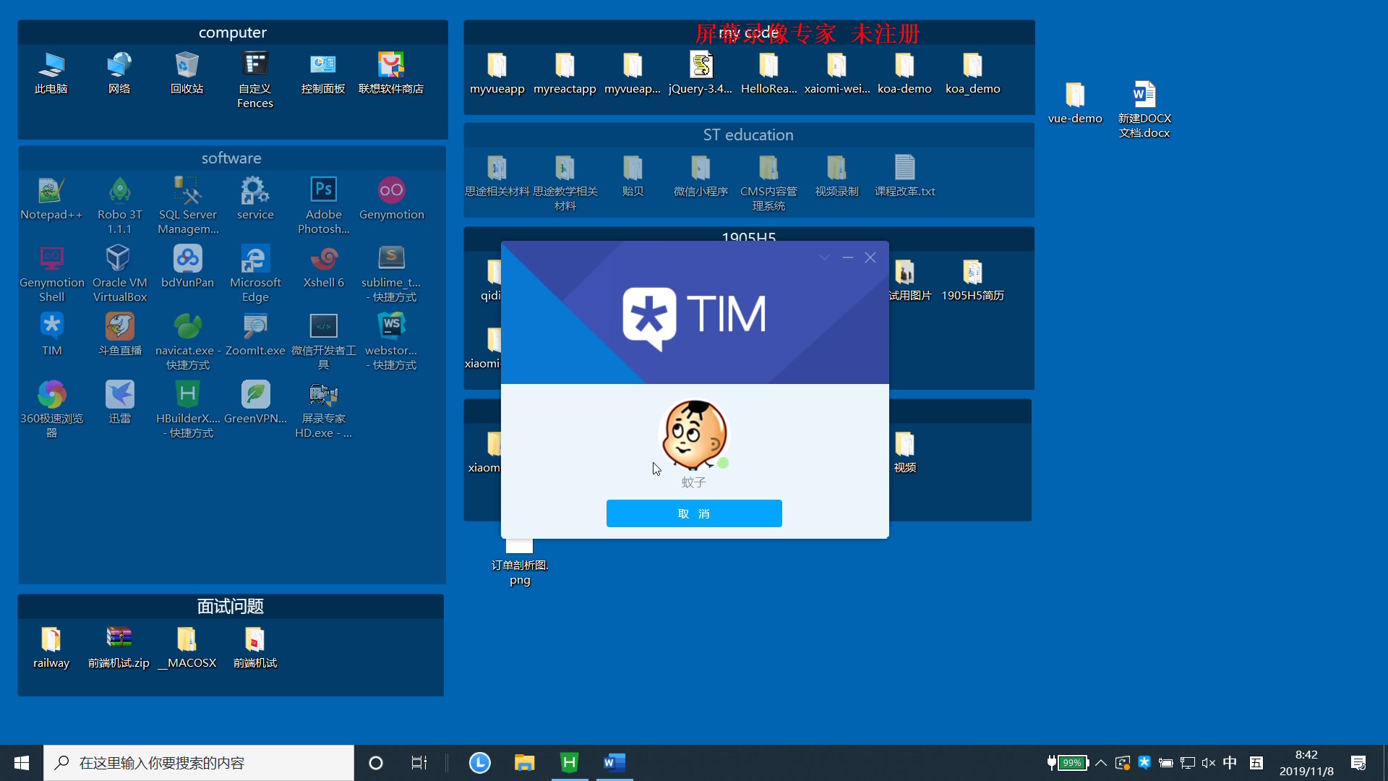This screenshot has width=1388, height=781.
Task: Click on 前端机试 folder
Action: (x=254, y=639)
